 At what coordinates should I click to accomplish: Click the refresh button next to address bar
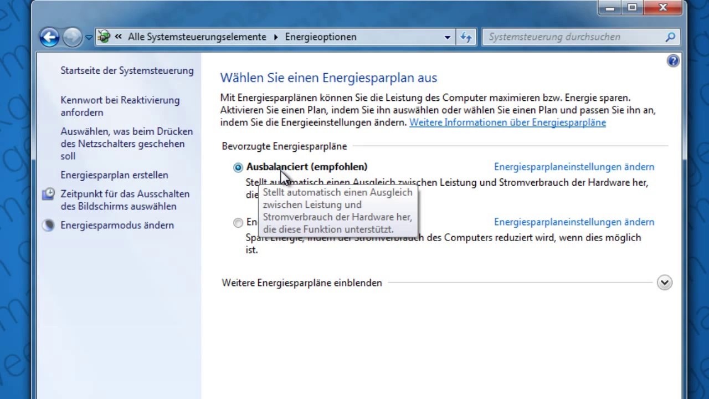click(x=466, y=37)
